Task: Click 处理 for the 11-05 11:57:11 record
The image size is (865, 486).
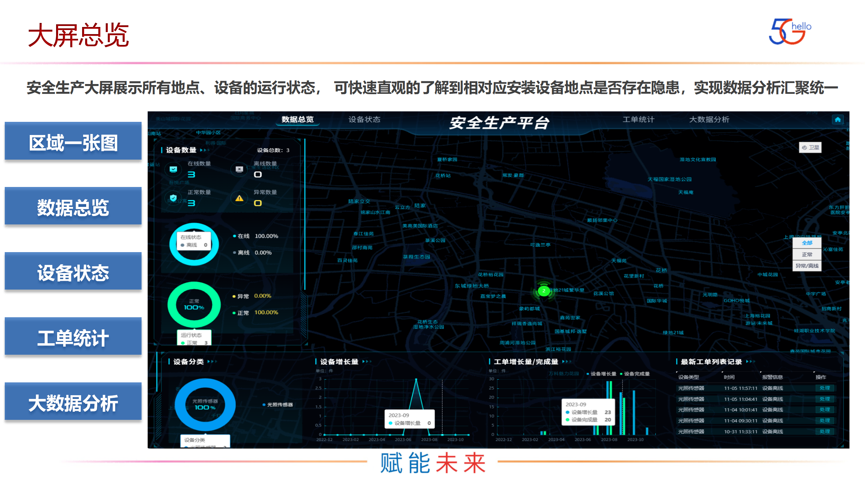Action: click(x=824, y=388)
